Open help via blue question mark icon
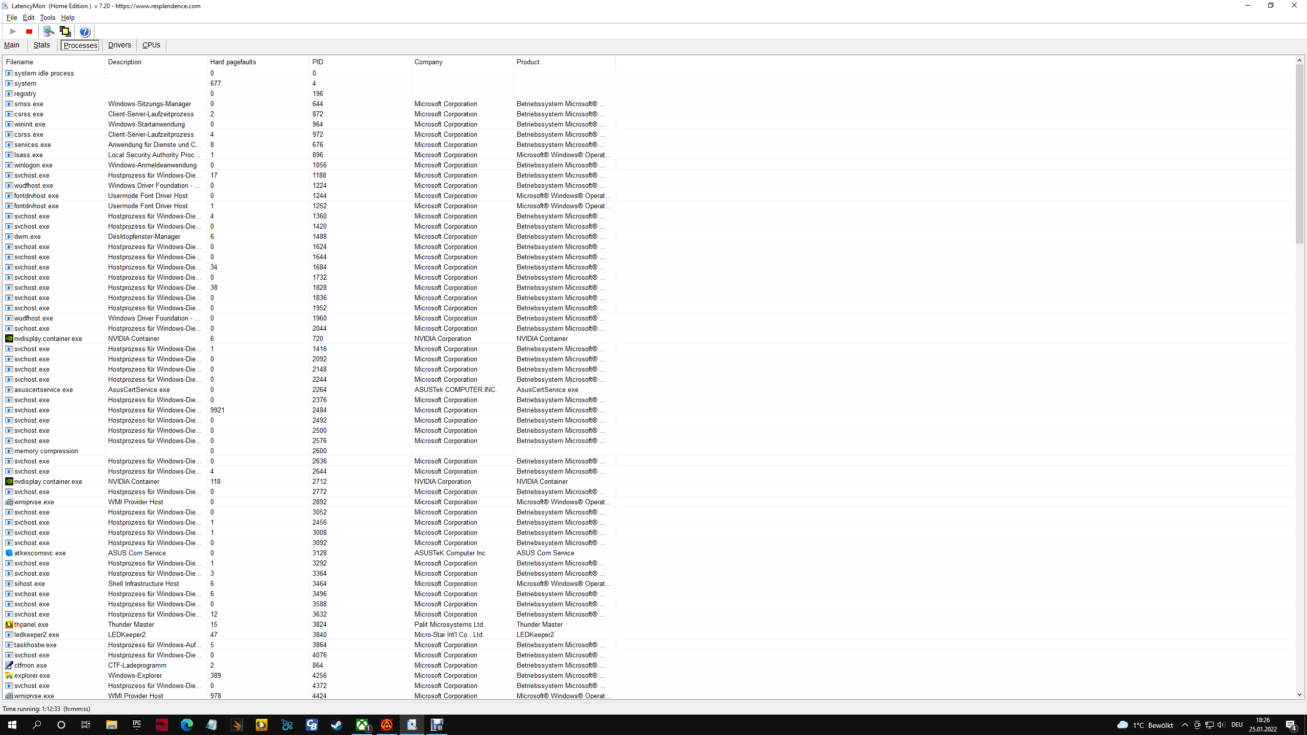 click(85, 32)
